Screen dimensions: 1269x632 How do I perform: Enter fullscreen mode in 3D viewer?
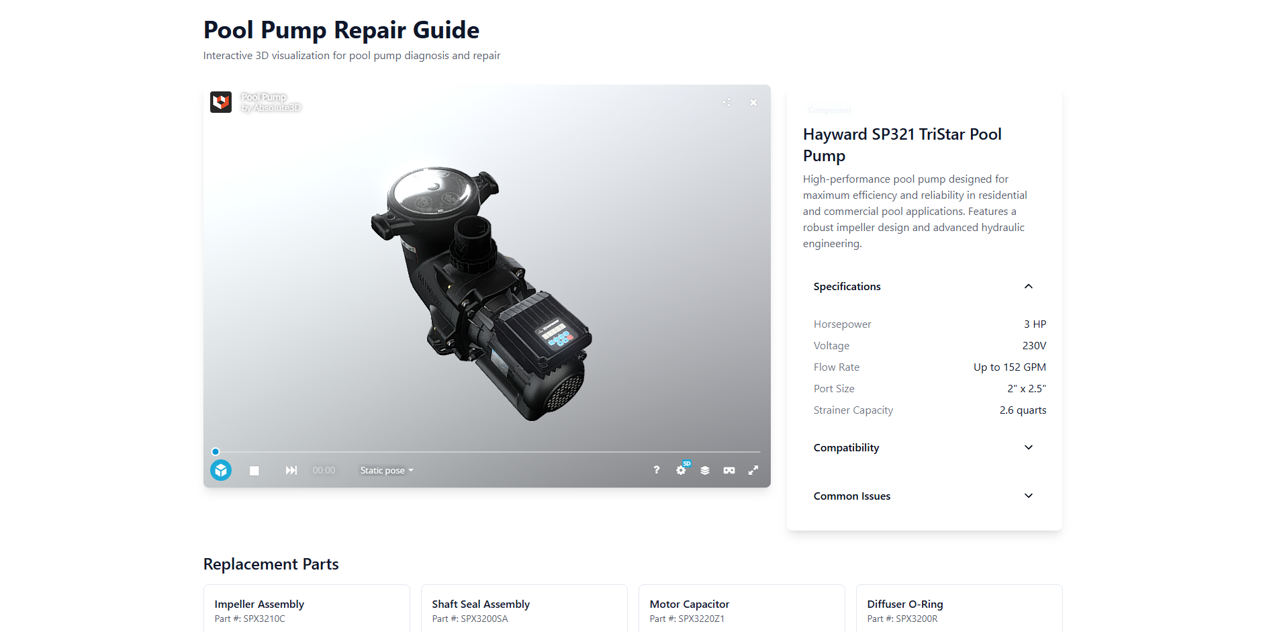753,470
